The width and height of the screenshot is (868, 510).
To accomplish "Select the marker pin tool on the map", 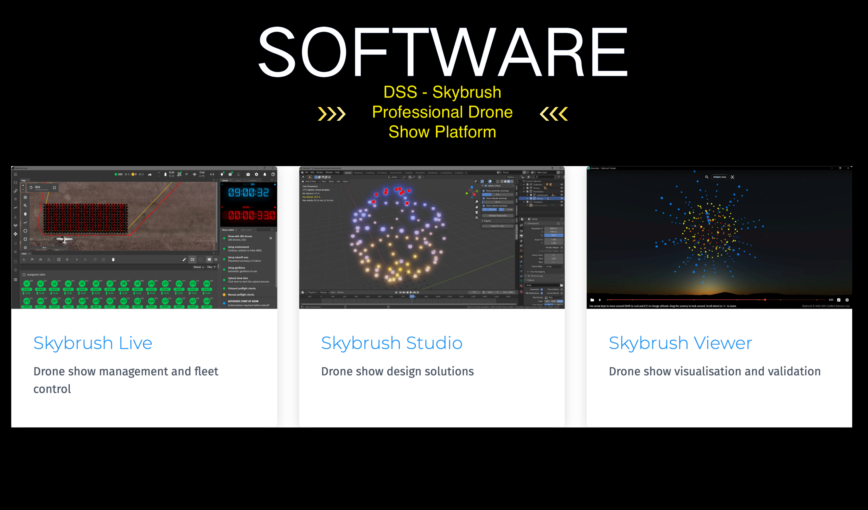I will pos(25,214).
